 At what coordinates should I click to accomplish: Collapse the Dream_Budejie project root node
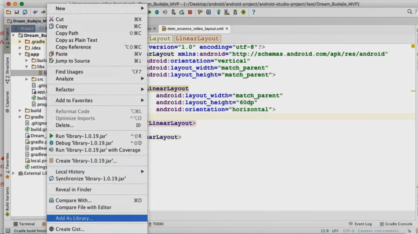click(14, 35)
